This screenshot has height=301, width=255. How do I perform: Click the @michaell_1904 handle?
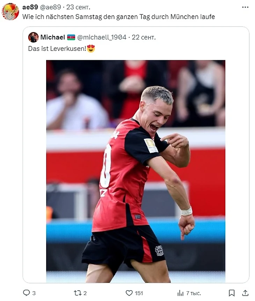(x=102, y=37)
